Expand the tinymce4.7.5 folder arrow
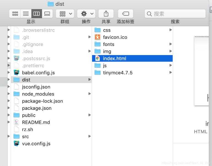This screenshot has width=212, height=166. point(171,73)
